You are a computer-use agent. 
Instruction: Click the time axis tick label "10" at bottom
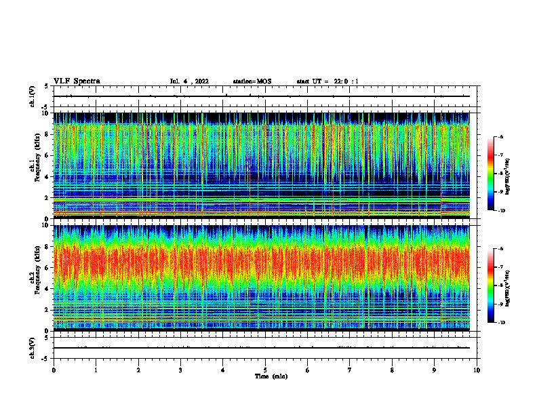(x=477, y=370)
